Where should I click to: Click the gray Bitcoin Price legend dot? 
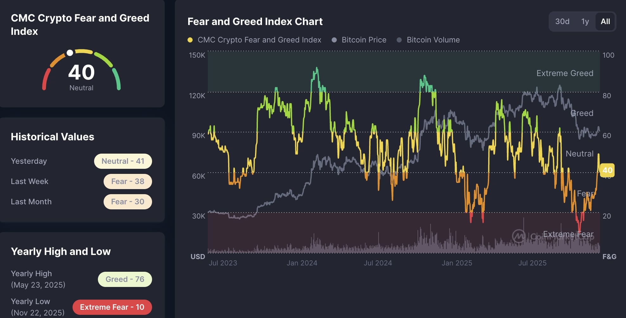(x=334, y=40)
